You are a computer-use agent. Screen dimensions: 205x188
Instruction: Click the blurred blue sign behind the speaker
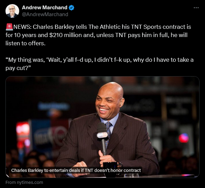[53, 106]
